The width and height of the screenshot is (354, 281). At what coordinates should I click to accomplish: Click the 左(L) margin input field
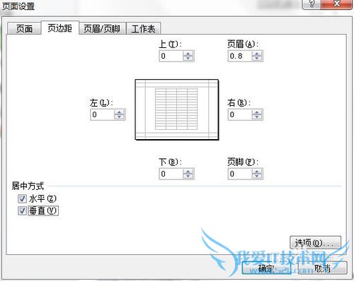pos(103,114)
